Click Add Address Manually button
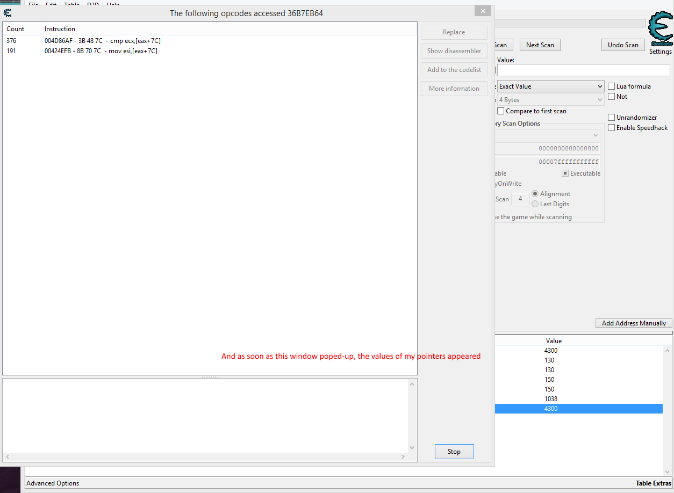 coord(634,323)
